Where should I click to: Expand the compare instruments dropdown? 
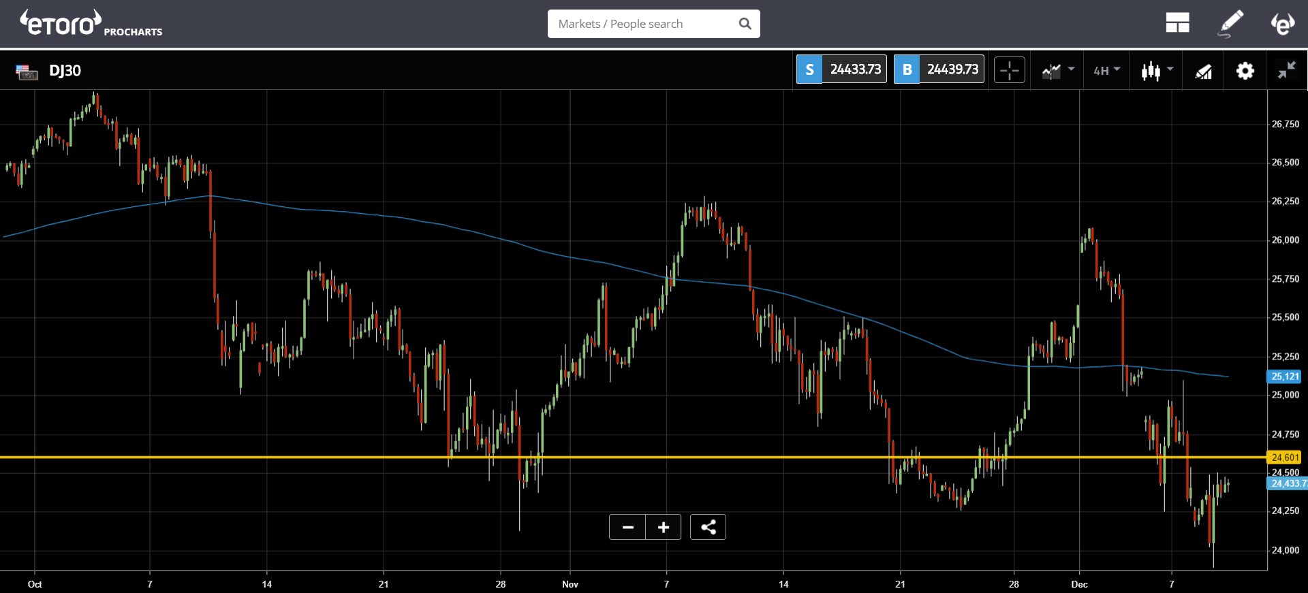1058,70
